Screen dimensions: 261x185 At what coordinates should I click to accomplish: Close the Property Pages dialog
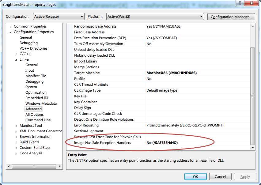(252, 3)
